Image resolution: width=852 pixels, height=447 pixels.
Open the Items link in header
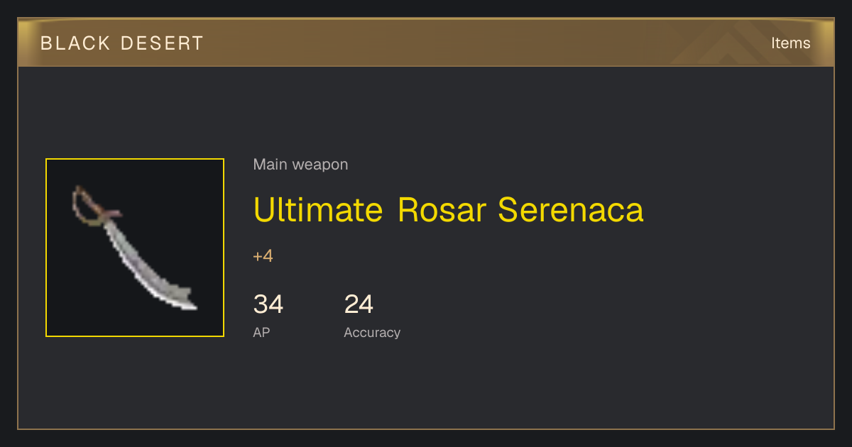(790, 43)
